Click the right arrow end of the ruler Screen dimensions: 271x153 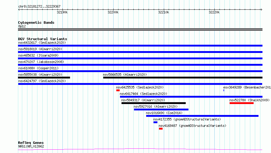coord(261,10)
